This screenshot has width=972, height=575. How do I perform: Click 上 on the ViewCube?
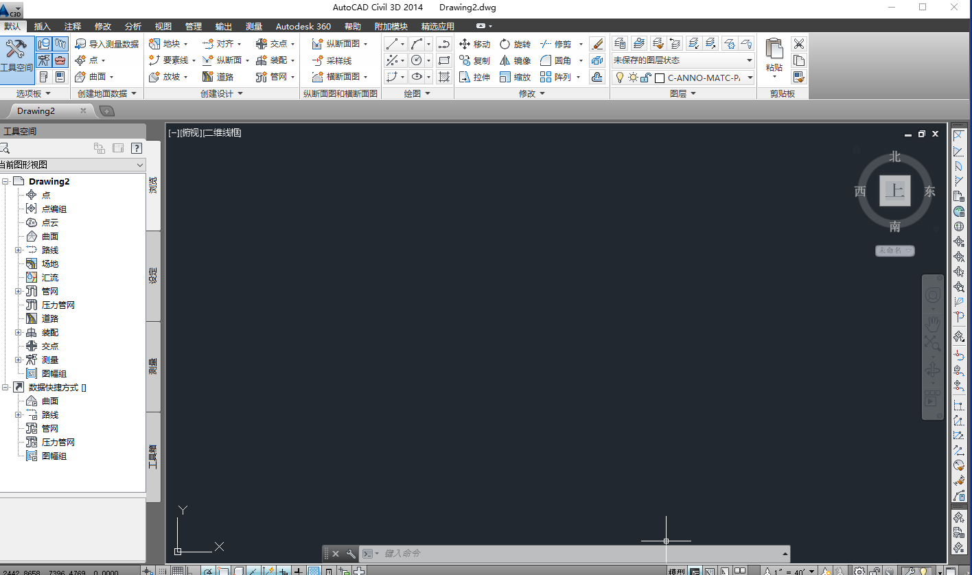pyautogui.click(x=894, y=191)
